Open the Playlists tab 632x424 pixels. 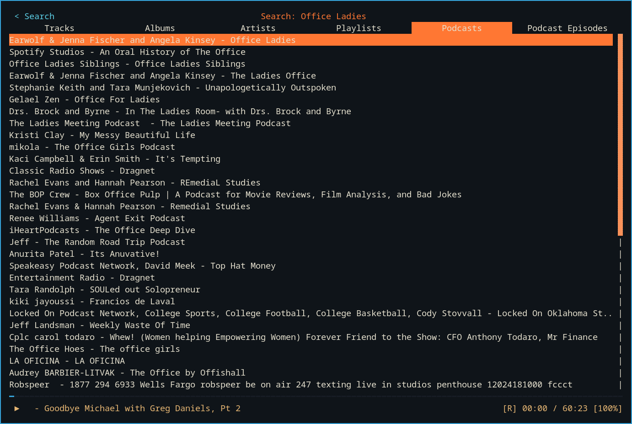[x=359, y=28]
